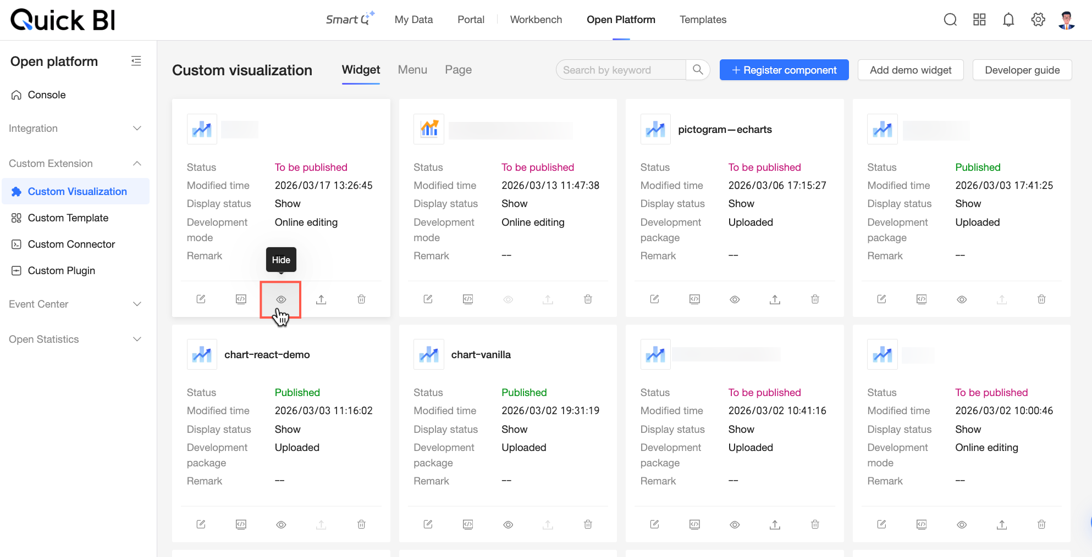
Task: Edit the widget modified 2026/03/02 10:00:46
Action: [x=881, y=524]
